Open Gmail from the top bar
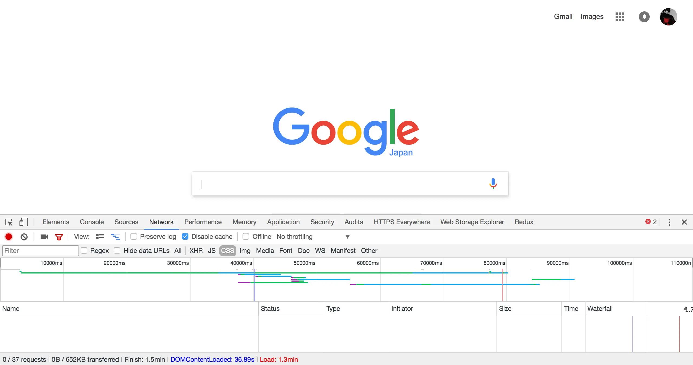 pyautogui.click(x=563, y=17)
